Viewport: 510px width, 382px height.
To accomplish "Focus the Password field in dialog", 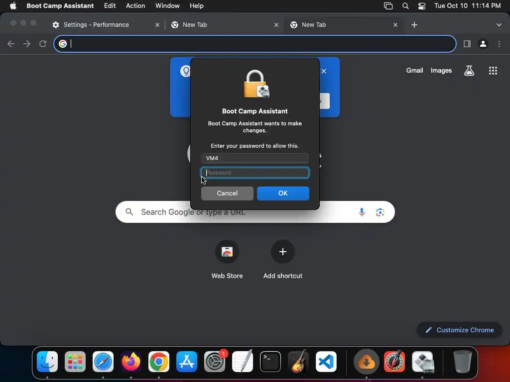I will pos(255,173).
